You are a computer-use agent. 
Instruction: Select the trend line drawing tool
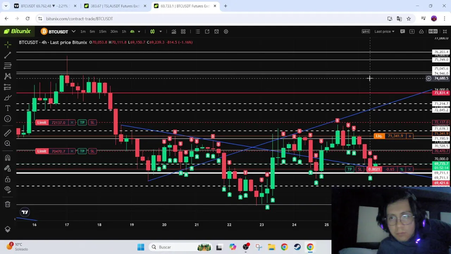(8, 55)
